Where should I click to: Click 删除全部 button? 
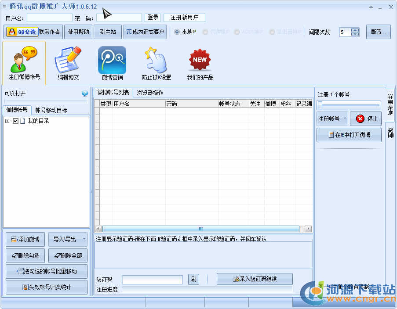(x=68, y=255)
